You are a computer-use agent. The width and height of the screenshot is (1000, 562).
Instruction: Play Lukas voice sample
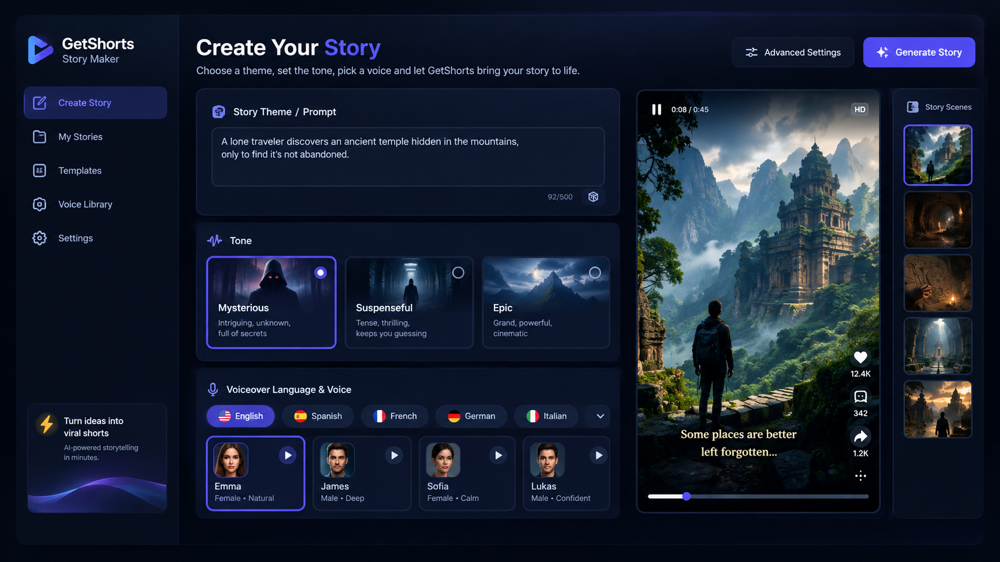(598, 455)
